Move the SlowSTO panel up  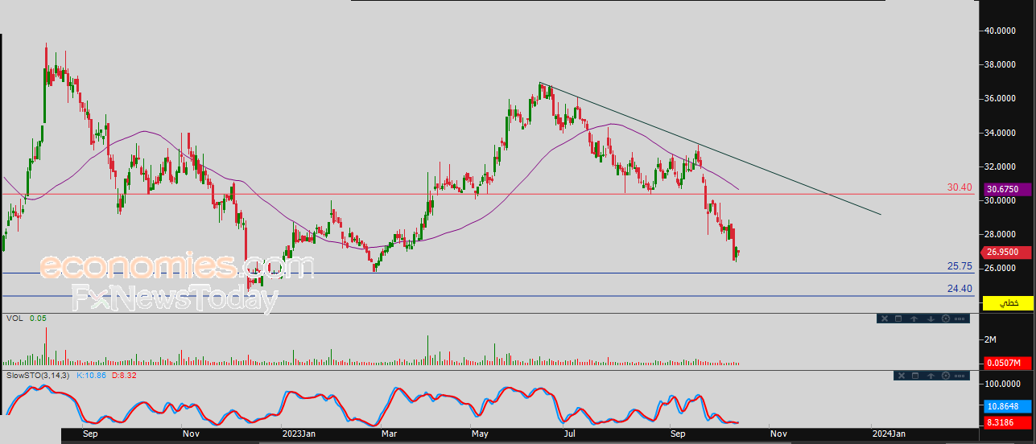(931, 376)
